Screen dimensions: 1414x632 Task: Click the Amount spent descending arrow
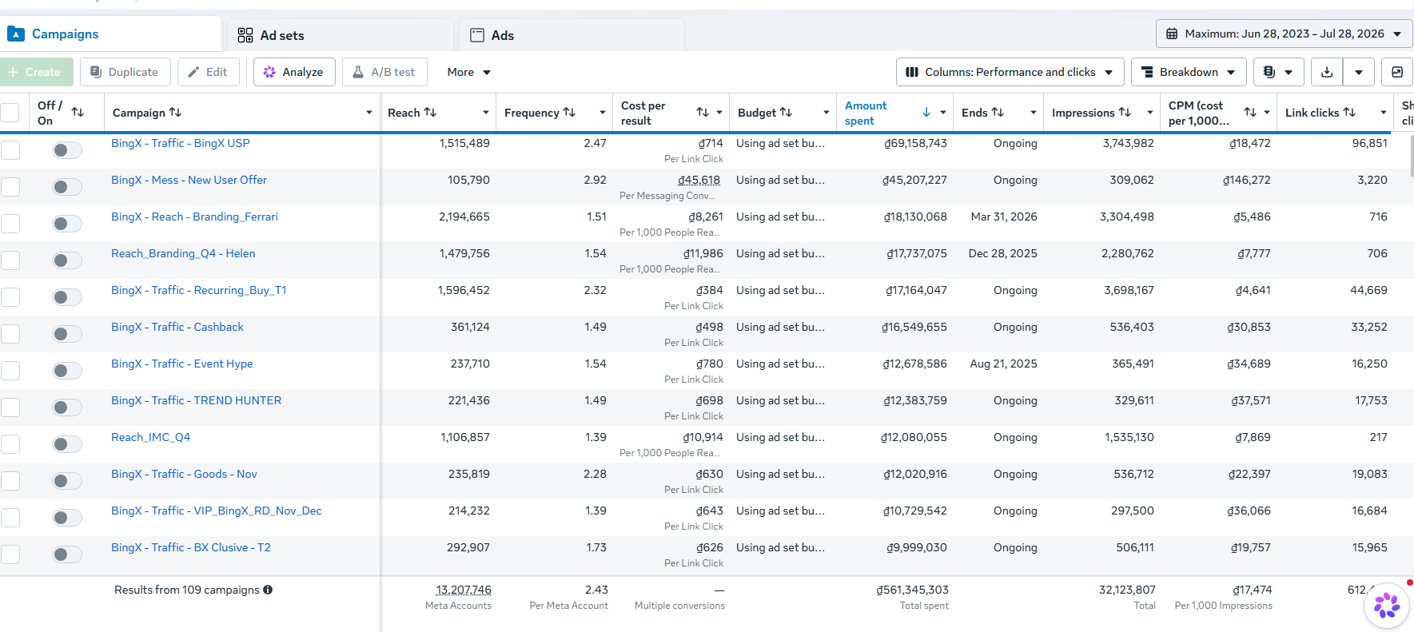(926, 113)
